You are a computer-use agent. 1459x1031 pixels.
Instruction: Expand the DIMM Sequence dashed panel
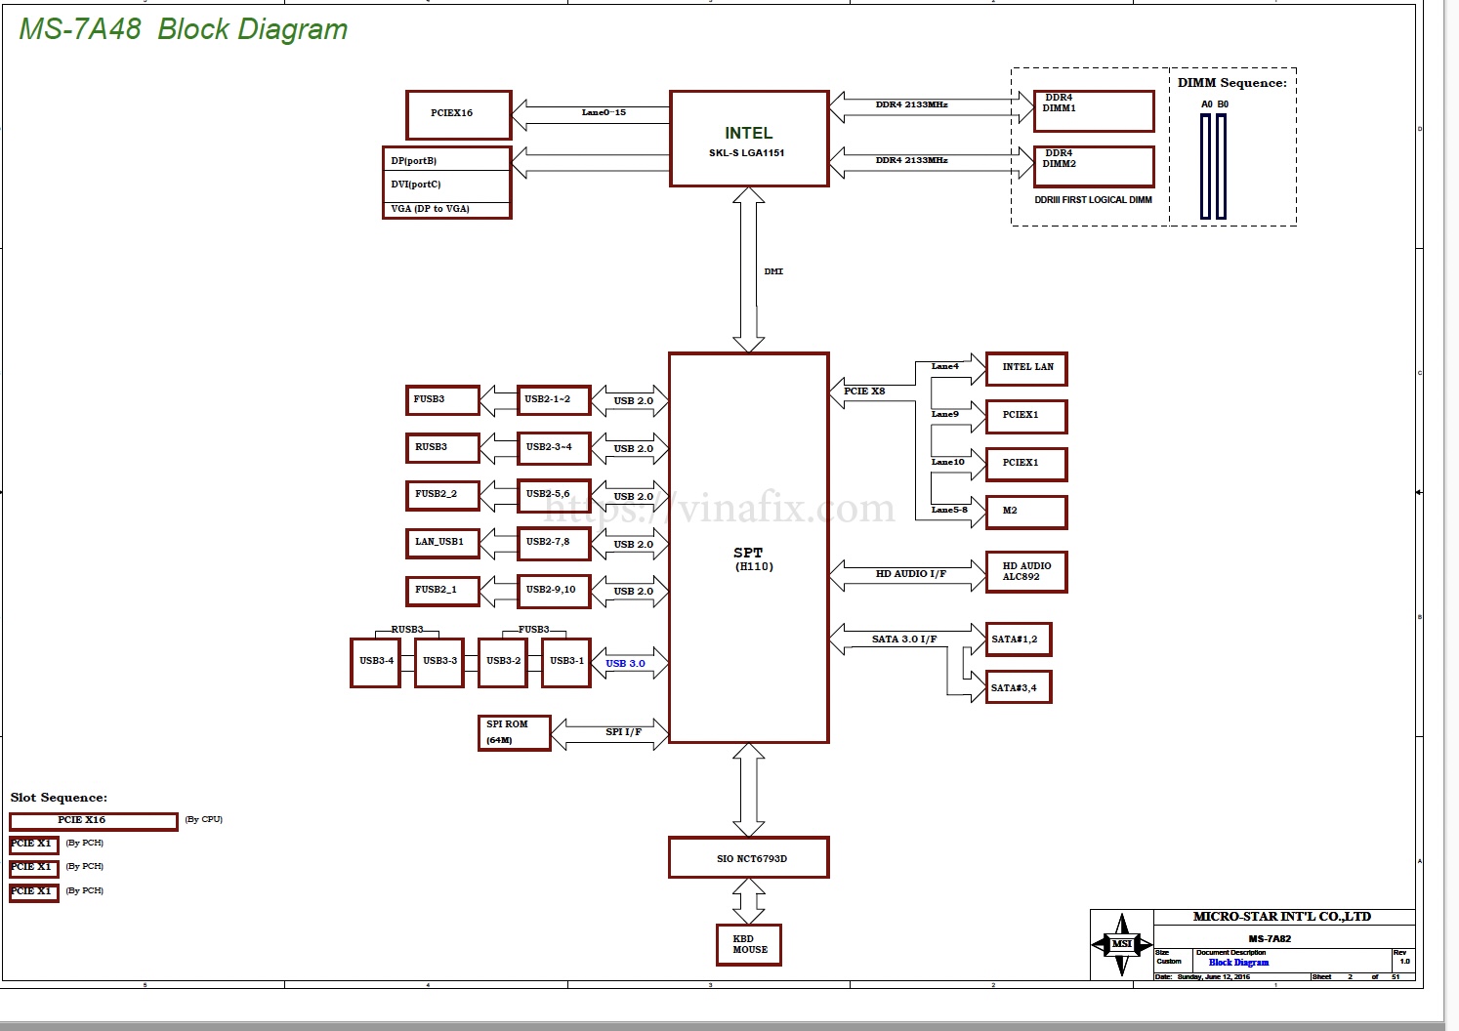(x=1232, y=144)
